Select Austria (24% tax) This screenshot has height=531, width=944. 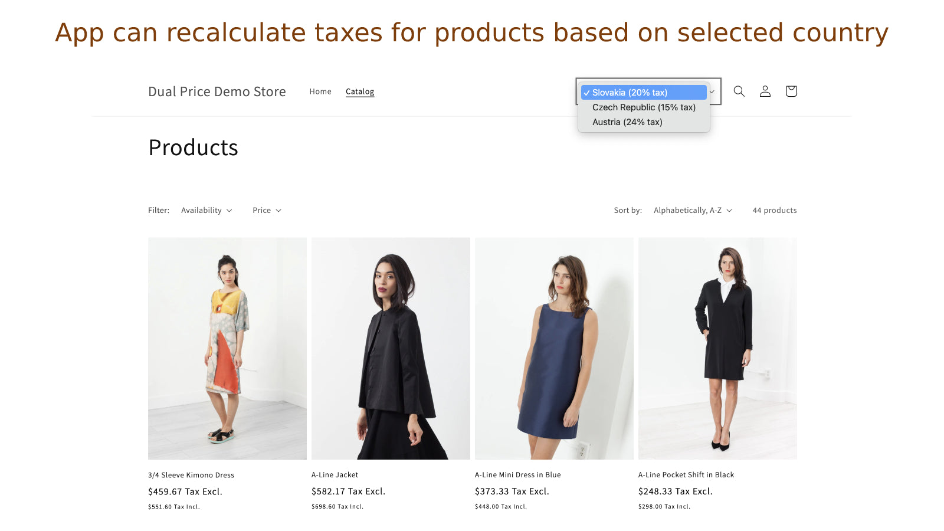[627, 122]
